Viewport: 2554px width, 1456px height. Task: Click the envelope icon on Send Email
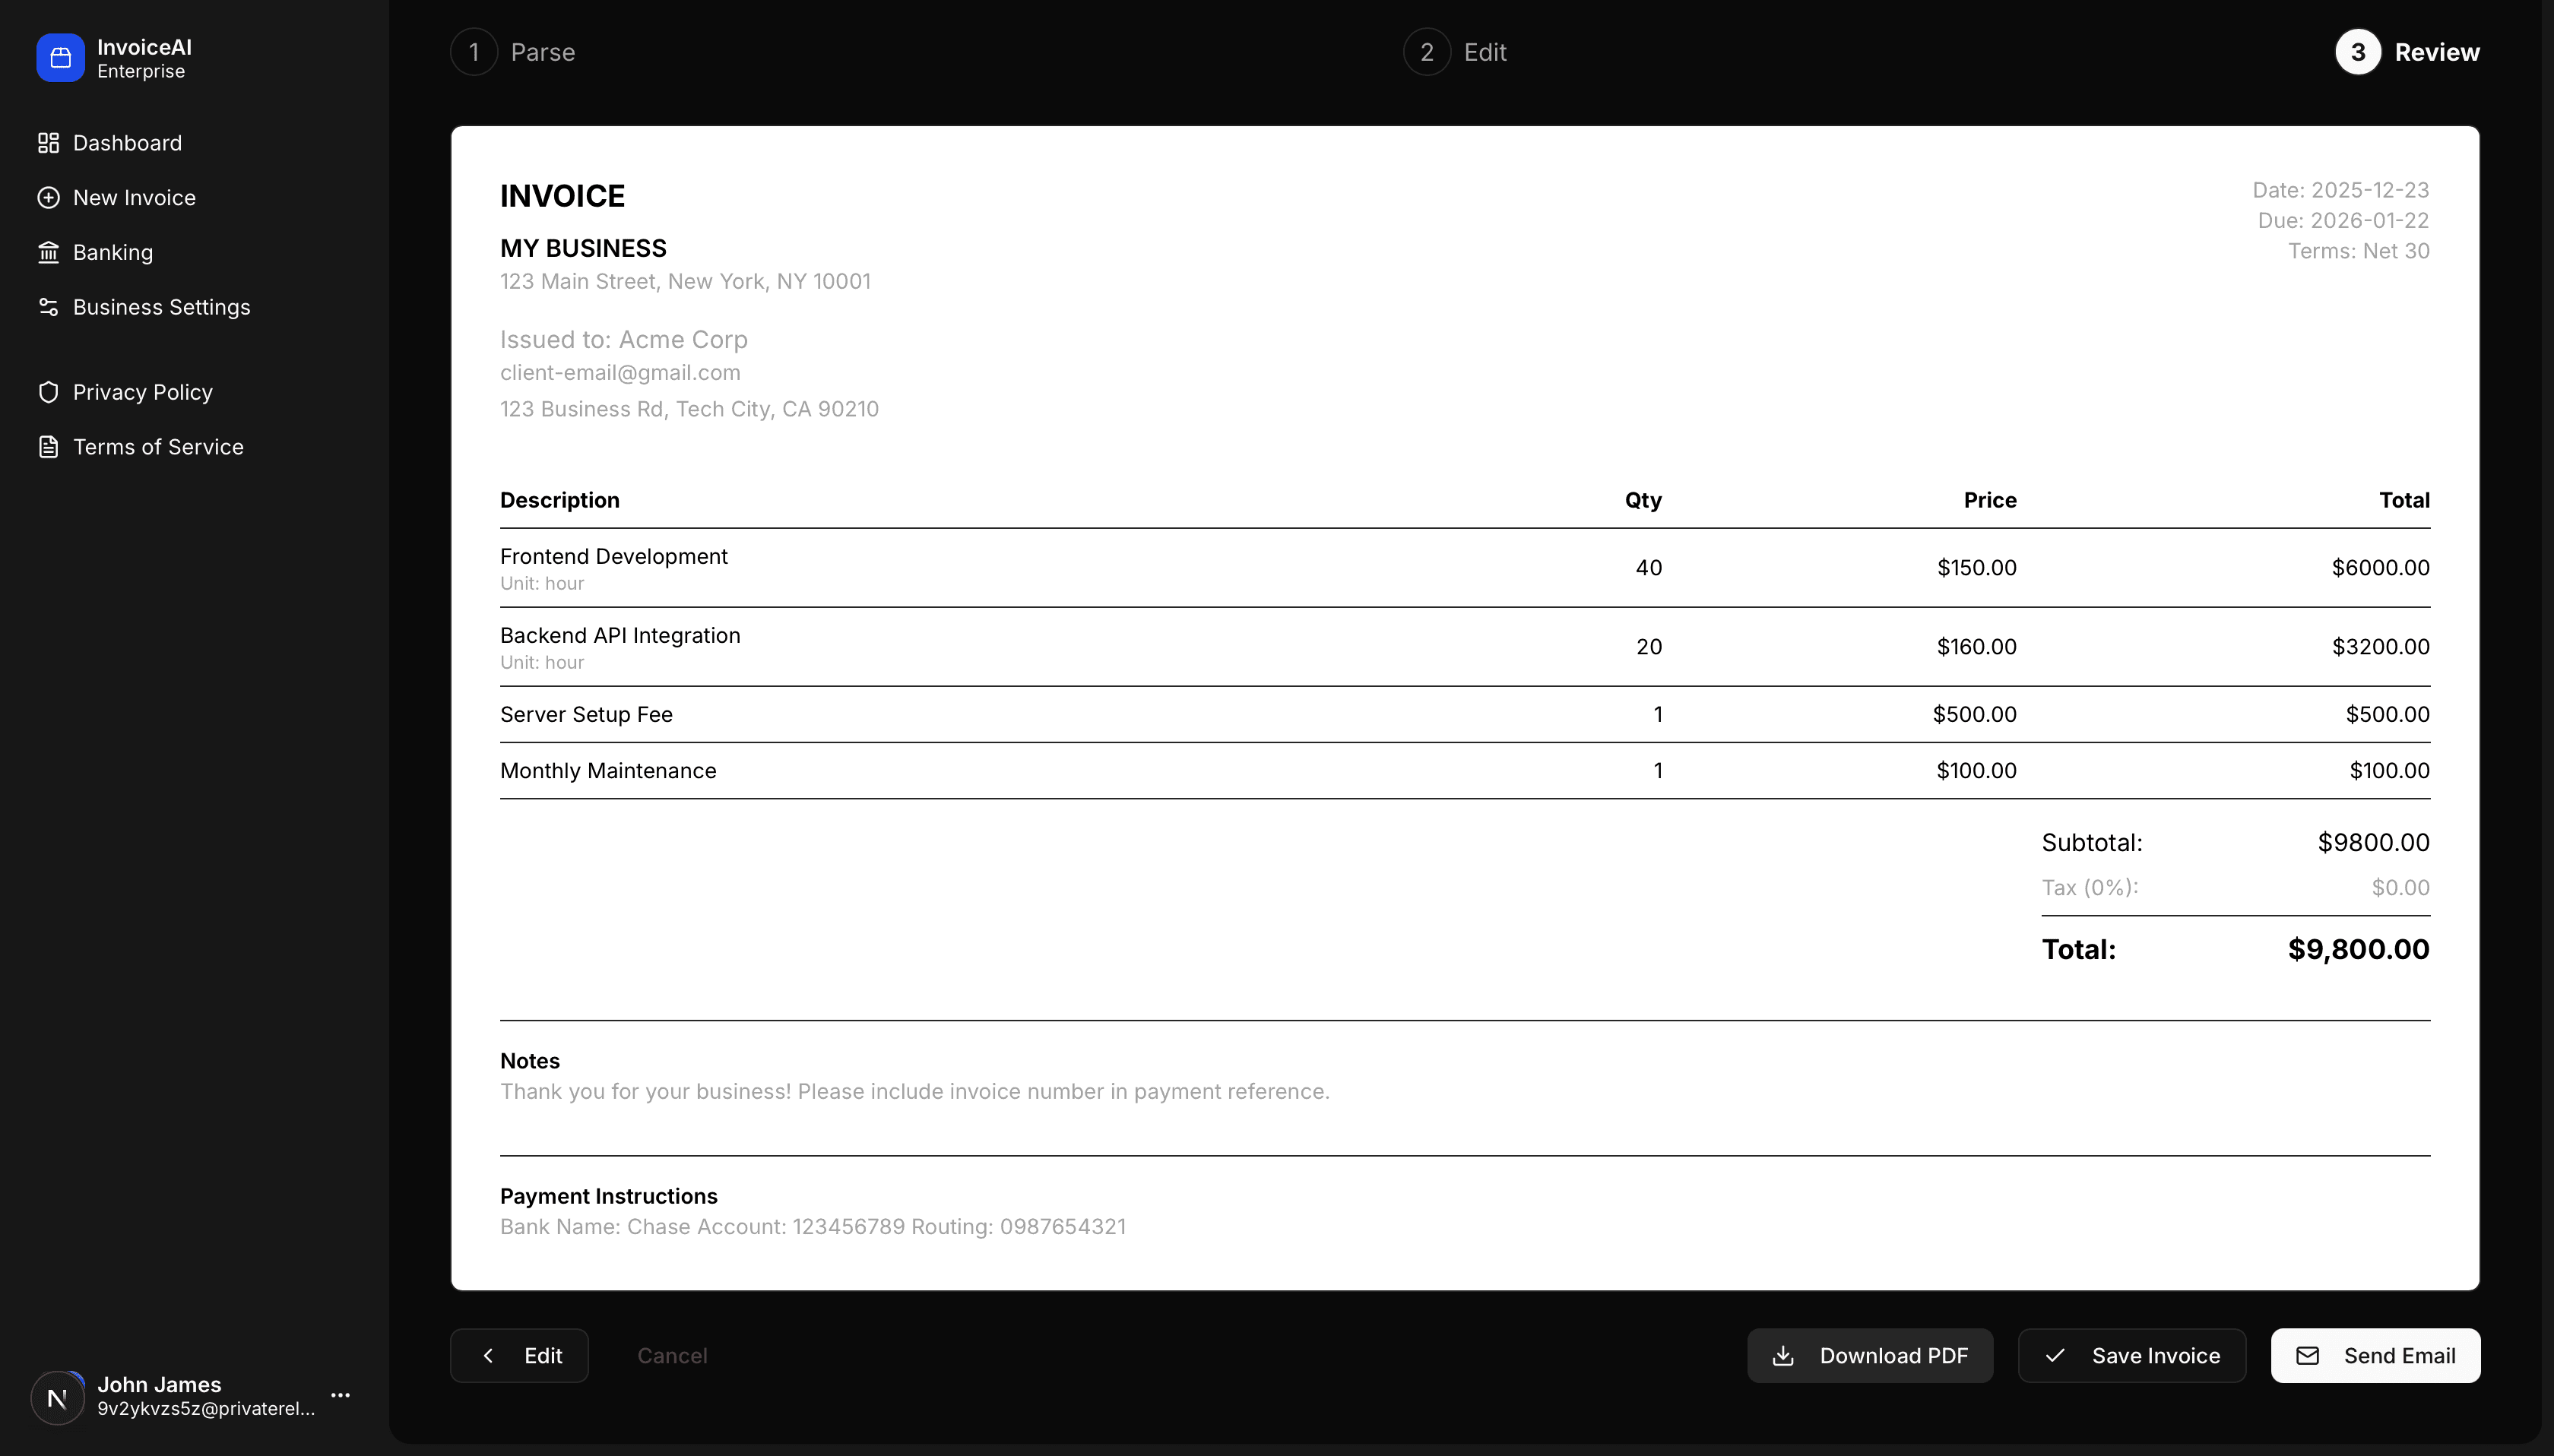[2307, 1355]
